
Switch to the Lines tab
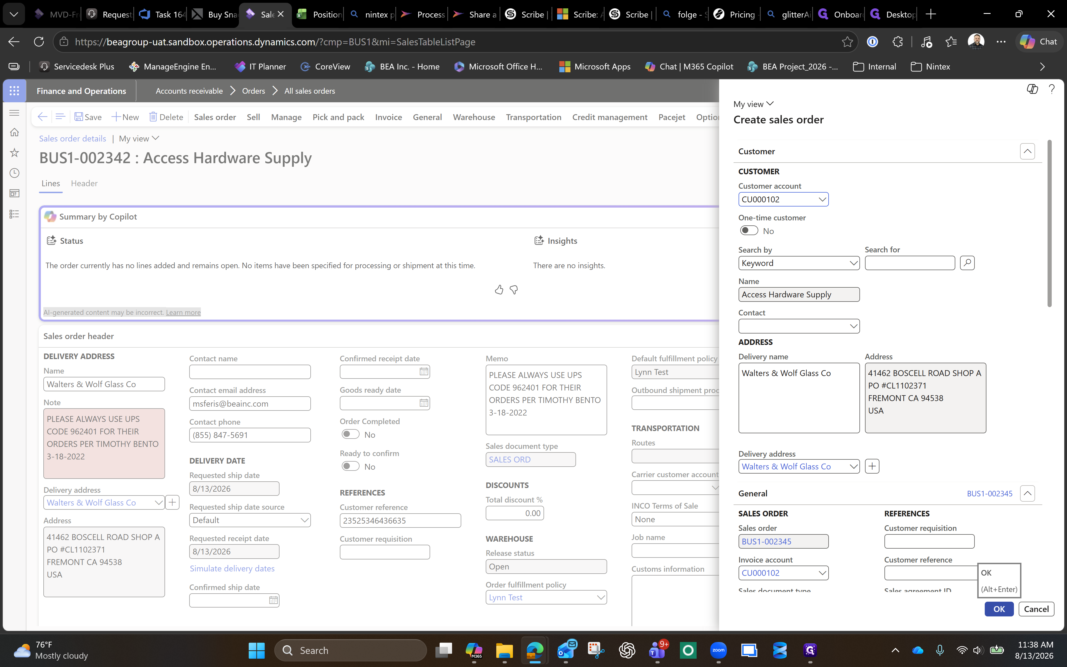(x=51, y=183)
